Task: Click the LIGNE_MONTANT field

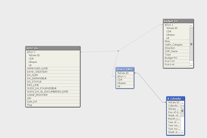Action: pos(37,95)
